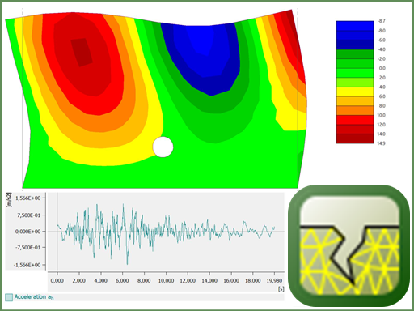Click the legend value -8,7

(382, 21)
